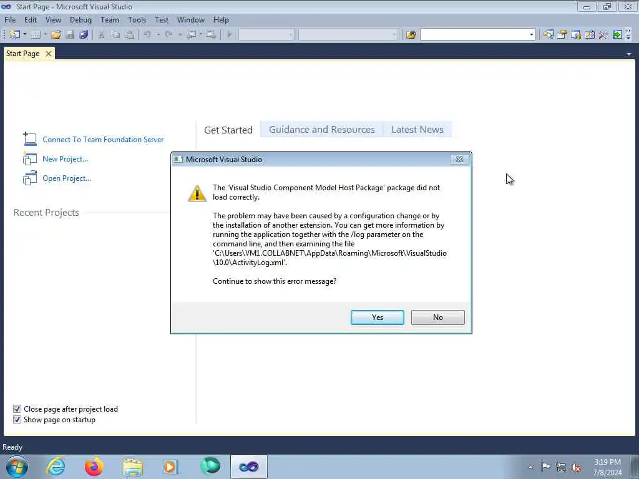Screen dimensions: 639x479
Task: Open the Toolbox hammer-and-wrench icon
Action: coord(603,35)
